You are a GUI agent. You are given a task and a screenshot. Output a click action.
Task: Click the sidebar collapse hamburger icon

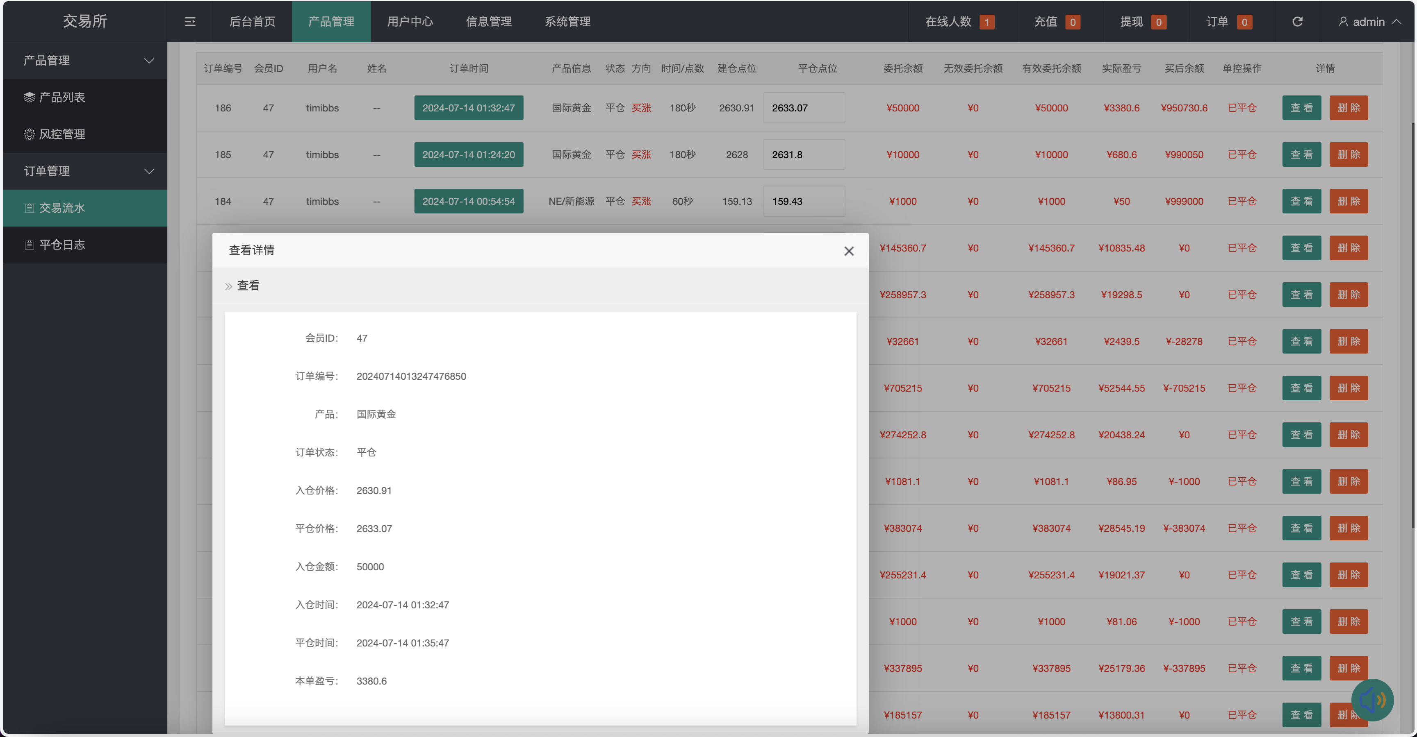(190, 21)
